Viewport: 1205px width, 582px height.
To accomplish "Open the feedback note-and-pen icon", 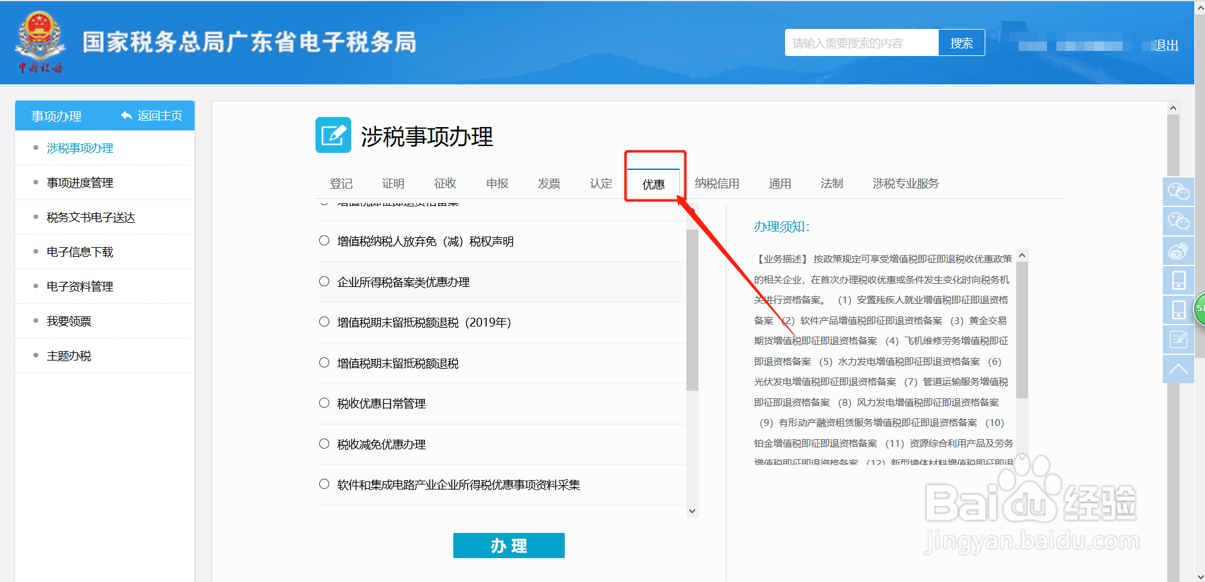I will pyautogui.click(x=1178, y=339).
